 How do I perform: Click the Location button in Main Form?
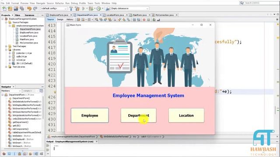pyautogui.click(x=186, y=115)
